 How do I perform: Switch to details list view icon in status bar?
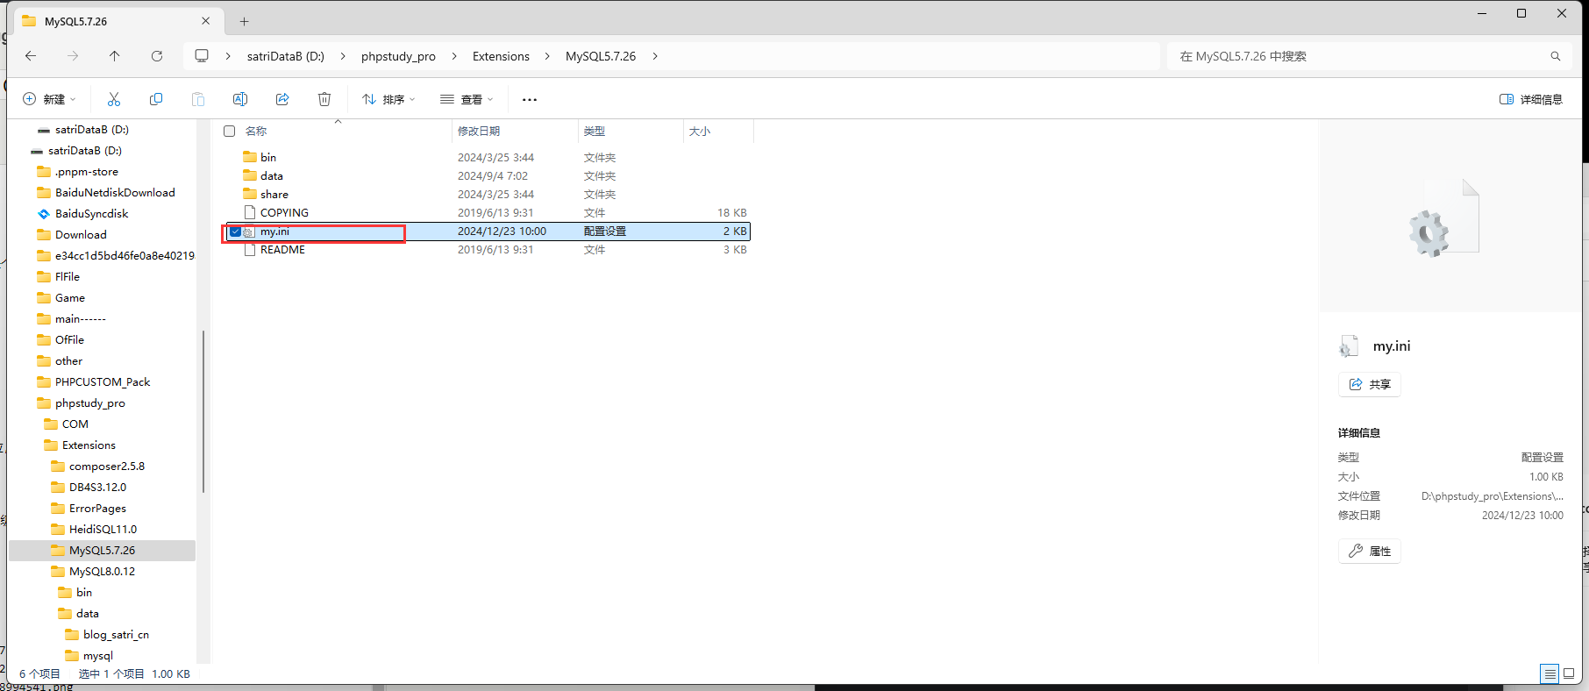1550,673
